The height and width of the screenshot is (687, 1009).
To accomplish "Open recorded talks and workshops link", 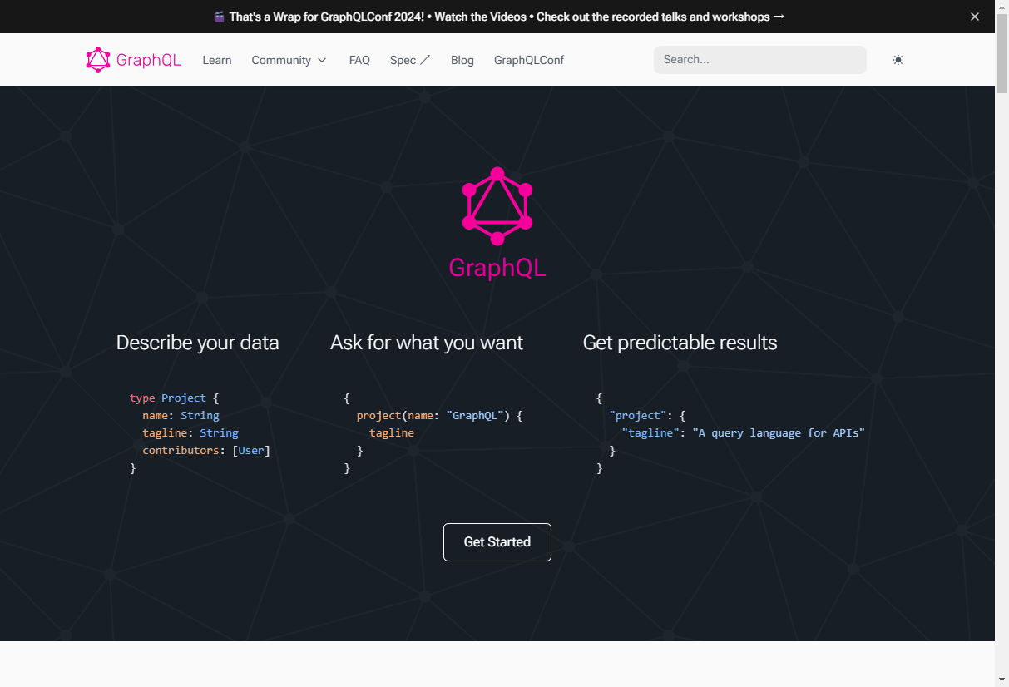I will (660, 17).
